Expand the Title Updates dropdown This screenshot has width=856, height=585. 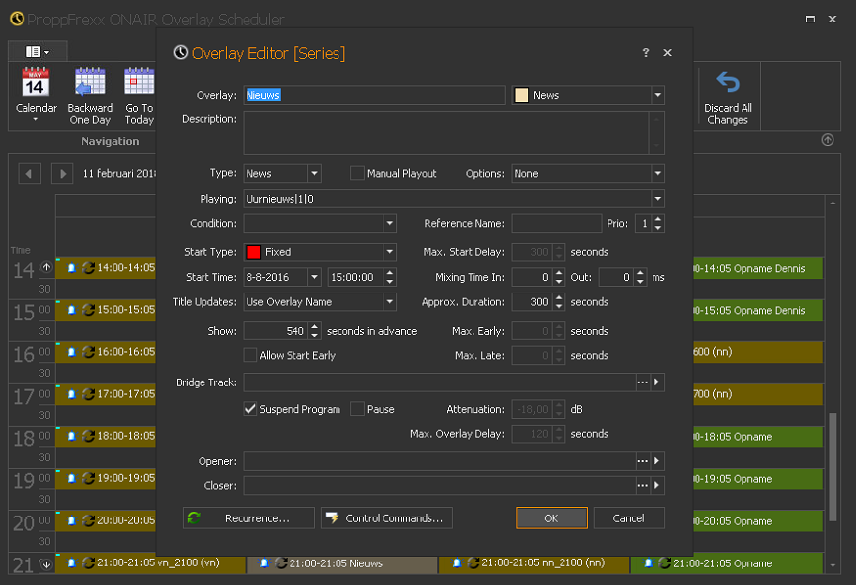click(389, 302)
